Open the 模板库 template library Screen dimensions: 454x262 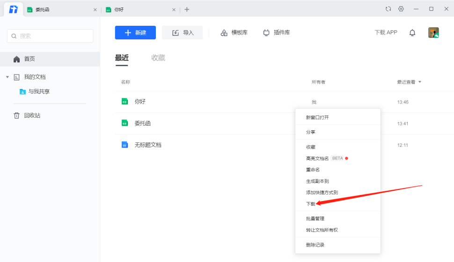(234, 32)
